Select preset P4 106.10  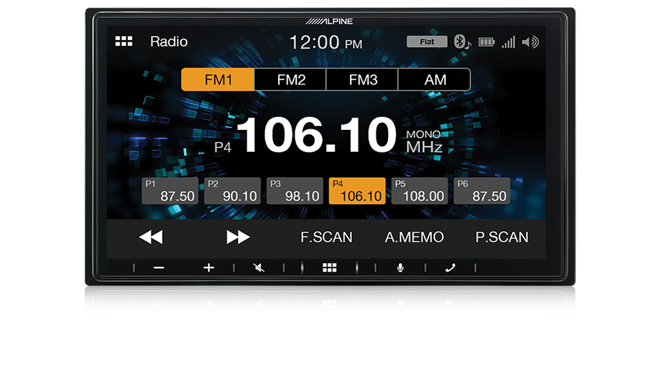[357, 191]
